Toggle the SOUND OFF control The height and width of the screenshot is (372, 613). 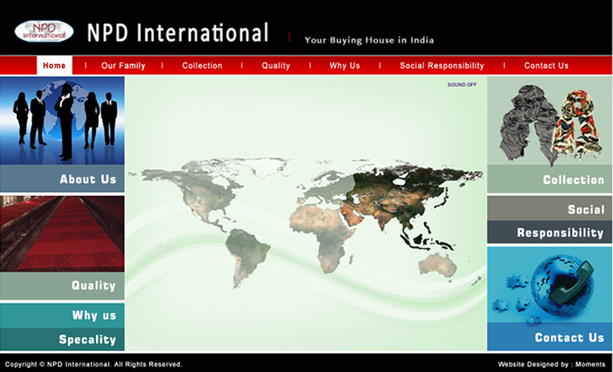462,84
